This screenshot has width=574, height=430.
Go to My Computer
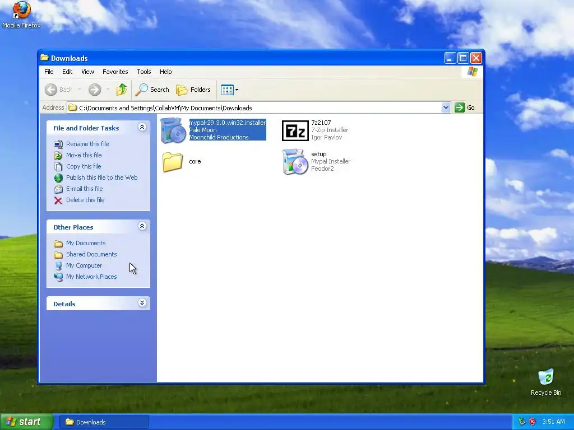click(x=84, y=266)
